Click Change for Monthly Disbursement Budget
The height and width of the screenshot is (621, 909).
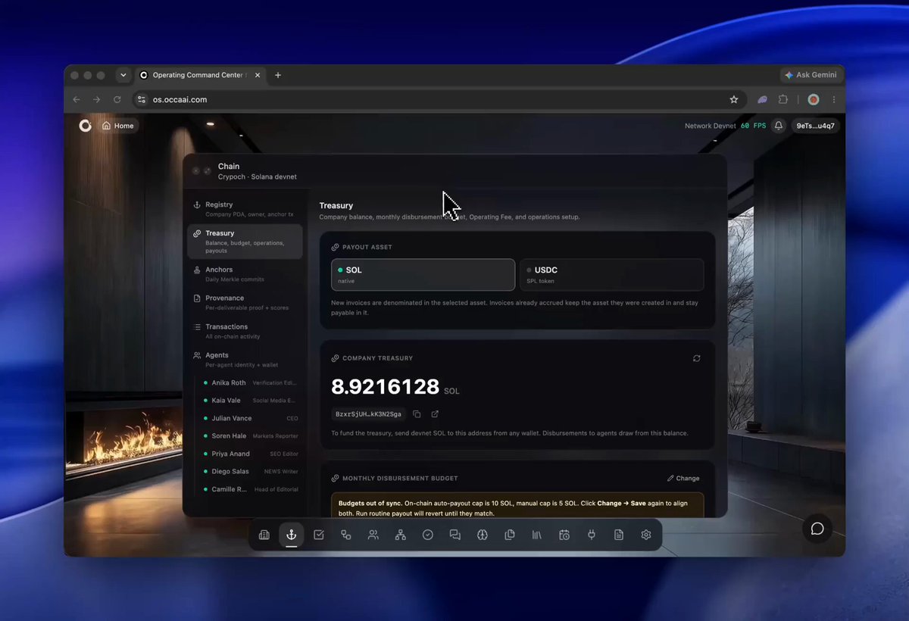click(683, 479)
